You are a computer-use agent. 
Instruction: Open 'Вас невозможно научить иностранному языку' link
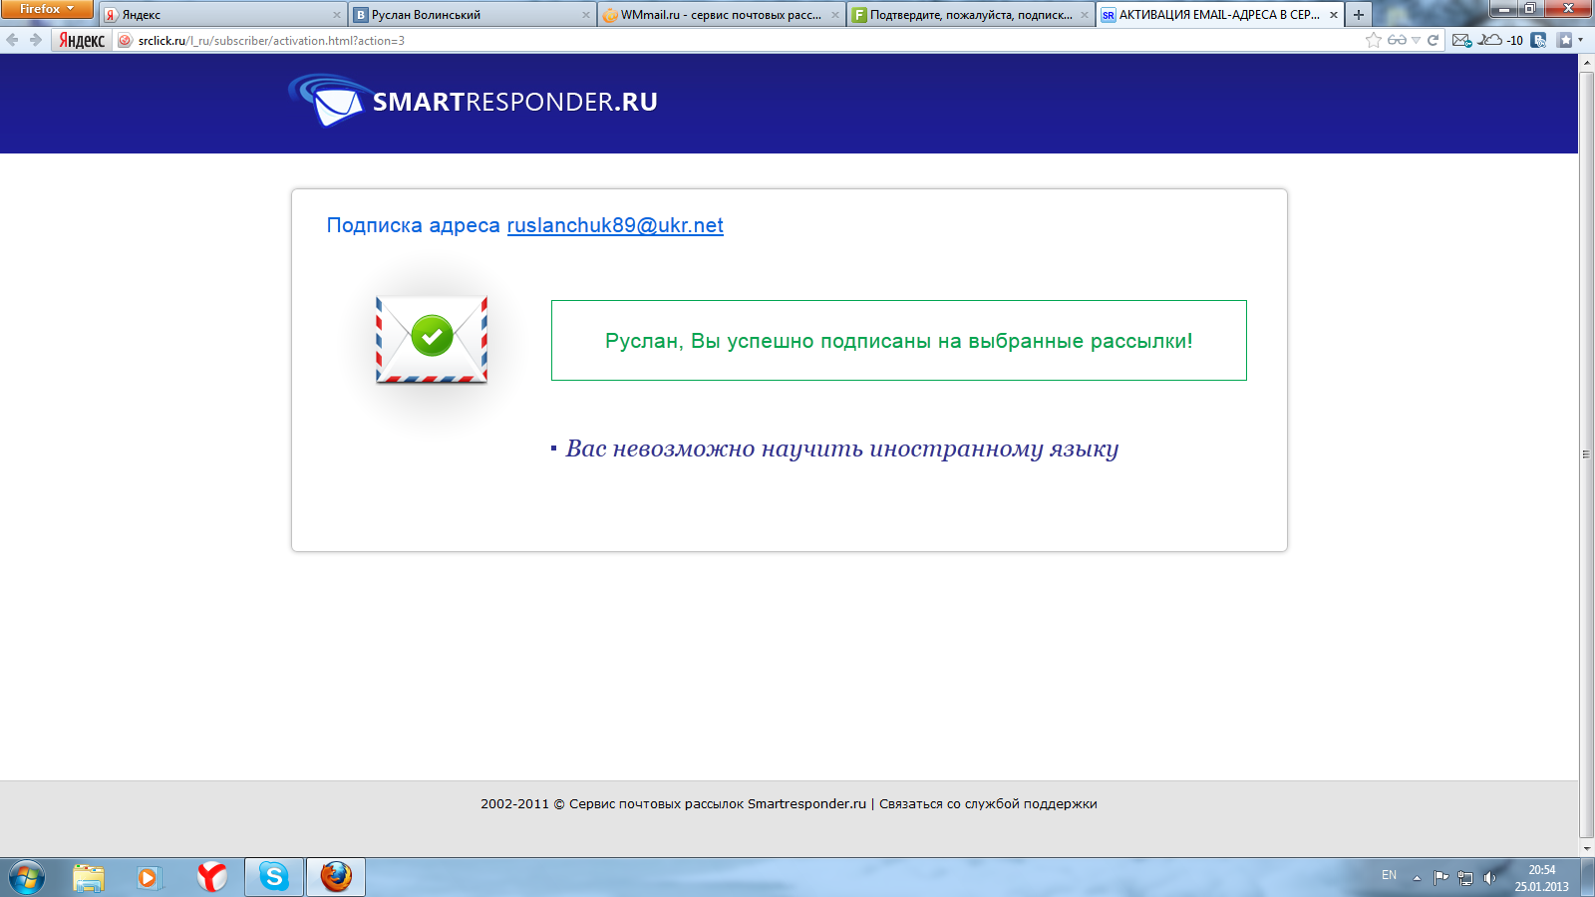coord(842,448)
